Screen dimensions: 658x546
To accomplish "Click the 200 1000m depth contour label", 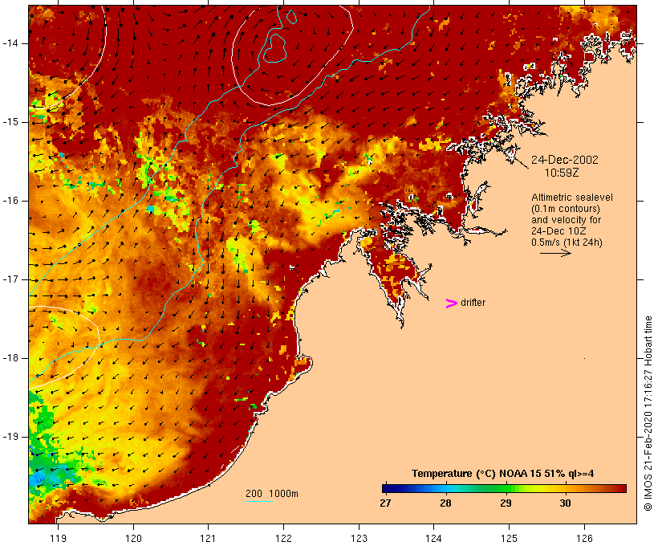I will [272, 494].
